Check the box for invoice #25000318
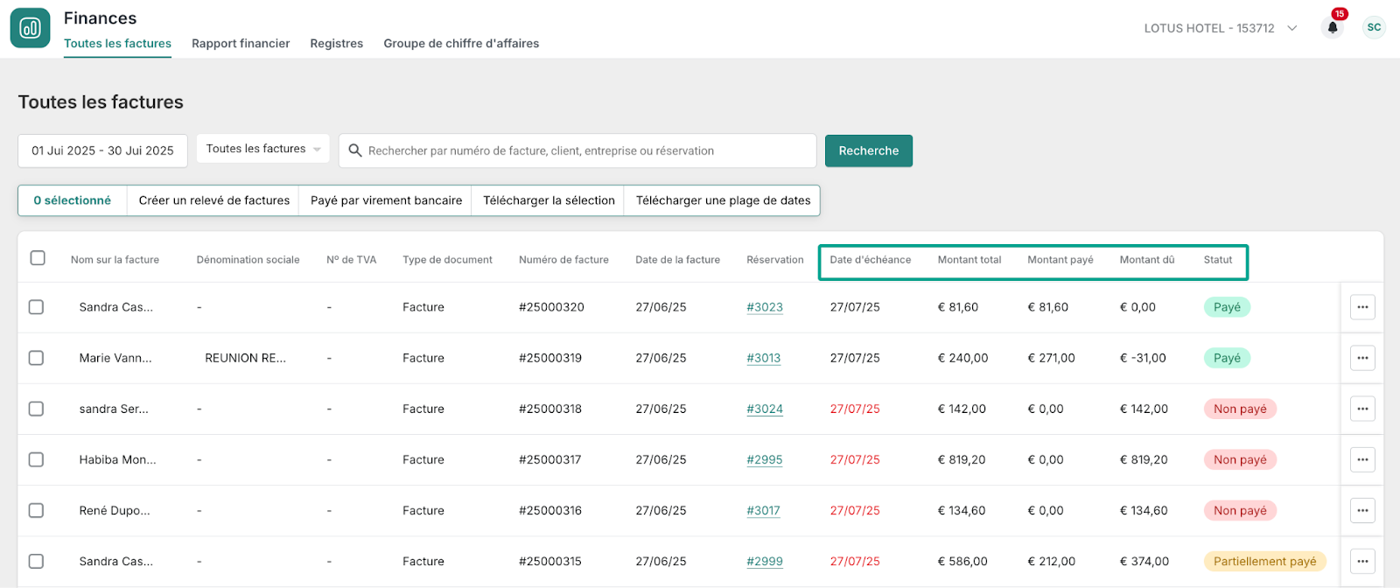Screen dimensions: 1400x588 [36, 409]
